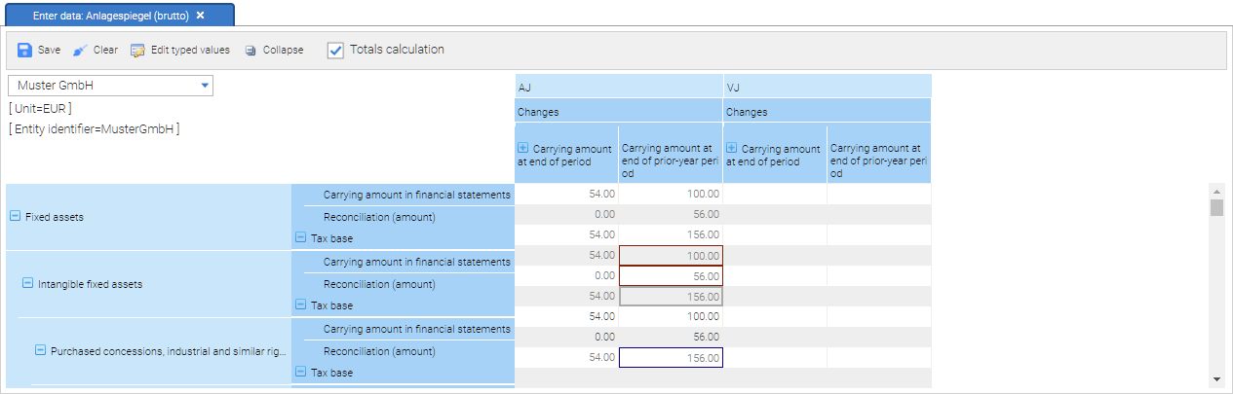1233x394 pixels.
Task: Click the VJ column group header
Action: 827,87
